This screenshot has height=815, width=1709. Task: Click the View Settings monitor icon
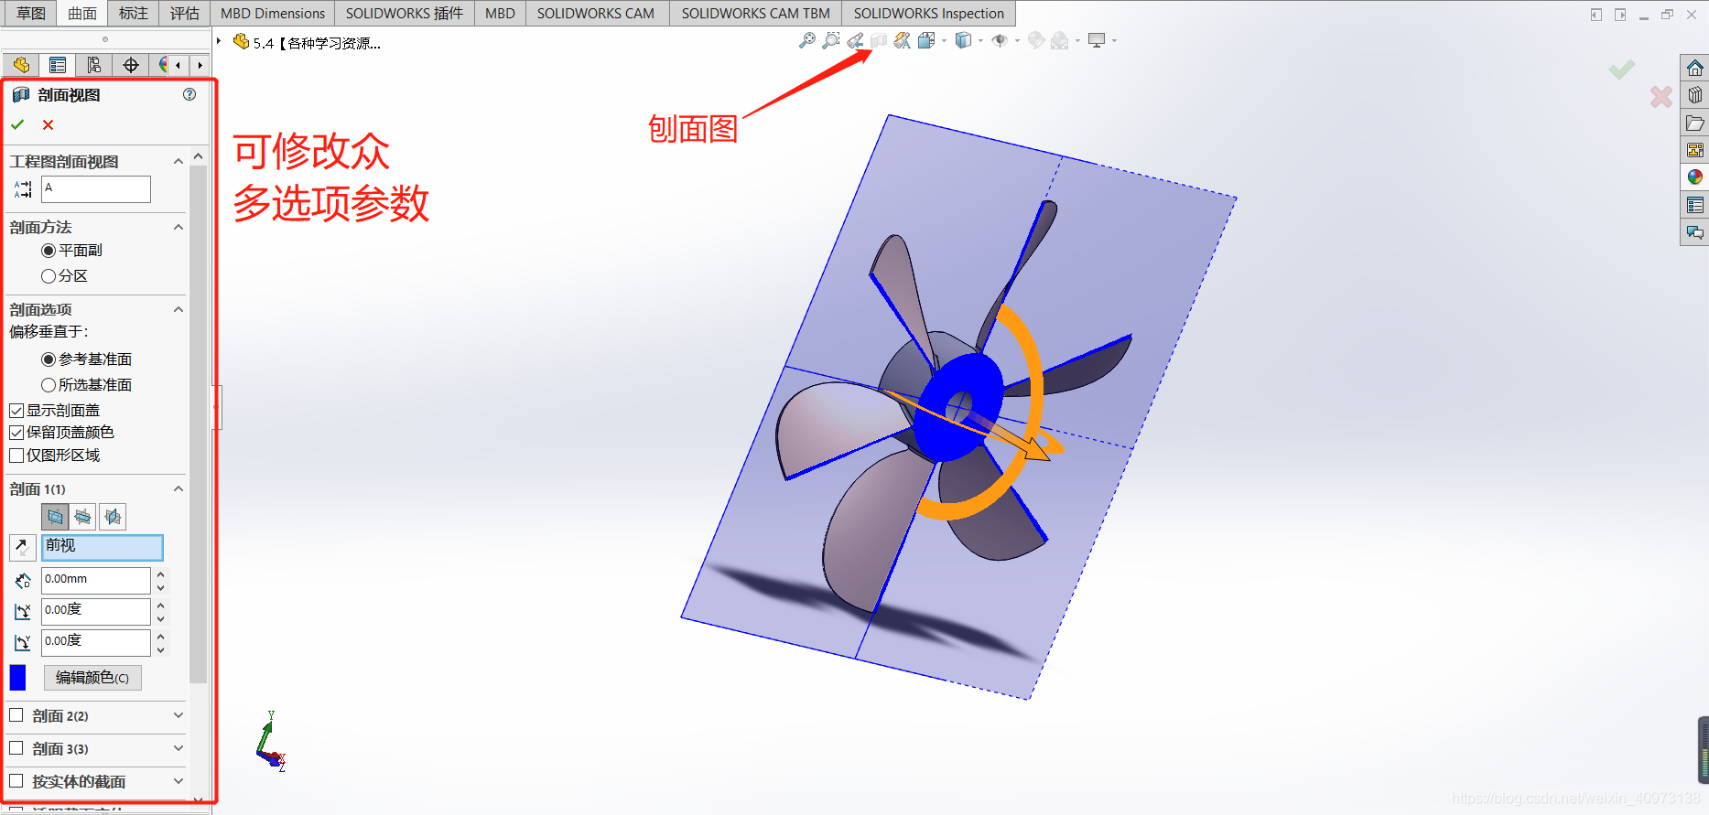[1097, 40]
